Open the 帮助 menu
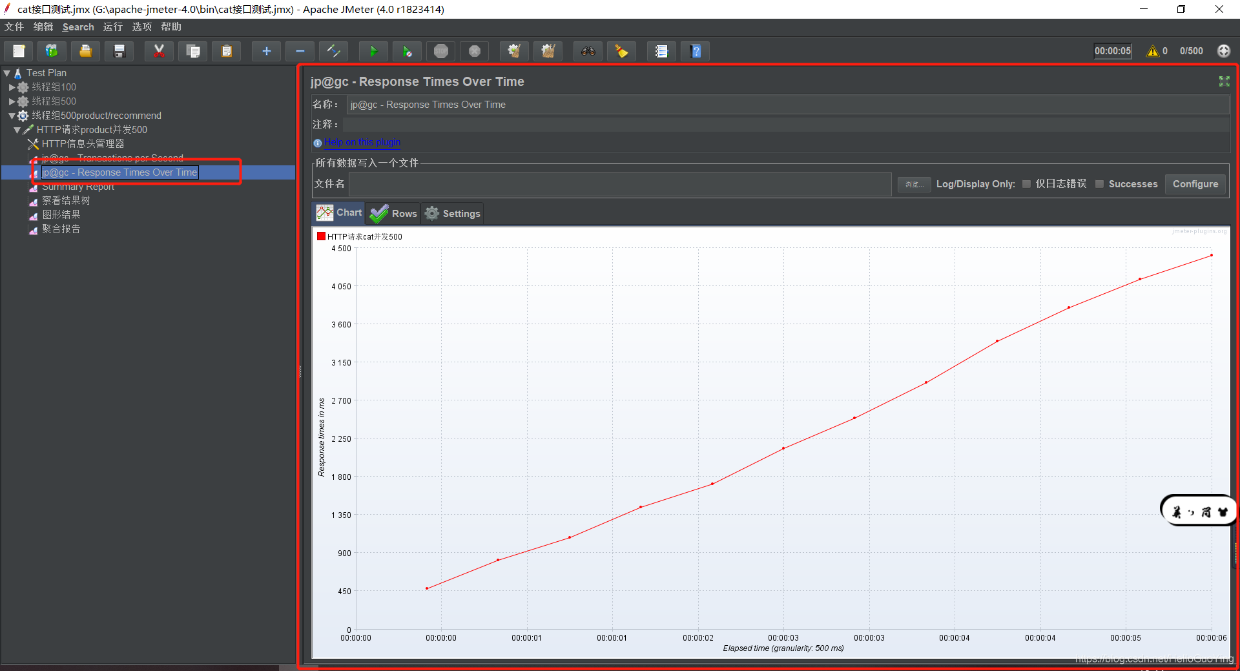The height and width of the screenshot is (671, 1240). pyautogui.click(x=171, y=26)
